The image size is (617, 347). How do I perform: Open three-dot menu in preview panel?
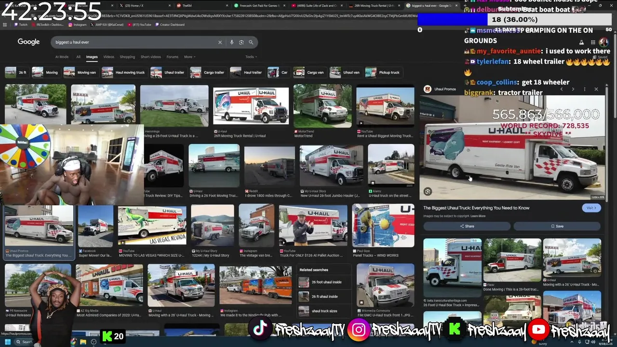[584, 89]
